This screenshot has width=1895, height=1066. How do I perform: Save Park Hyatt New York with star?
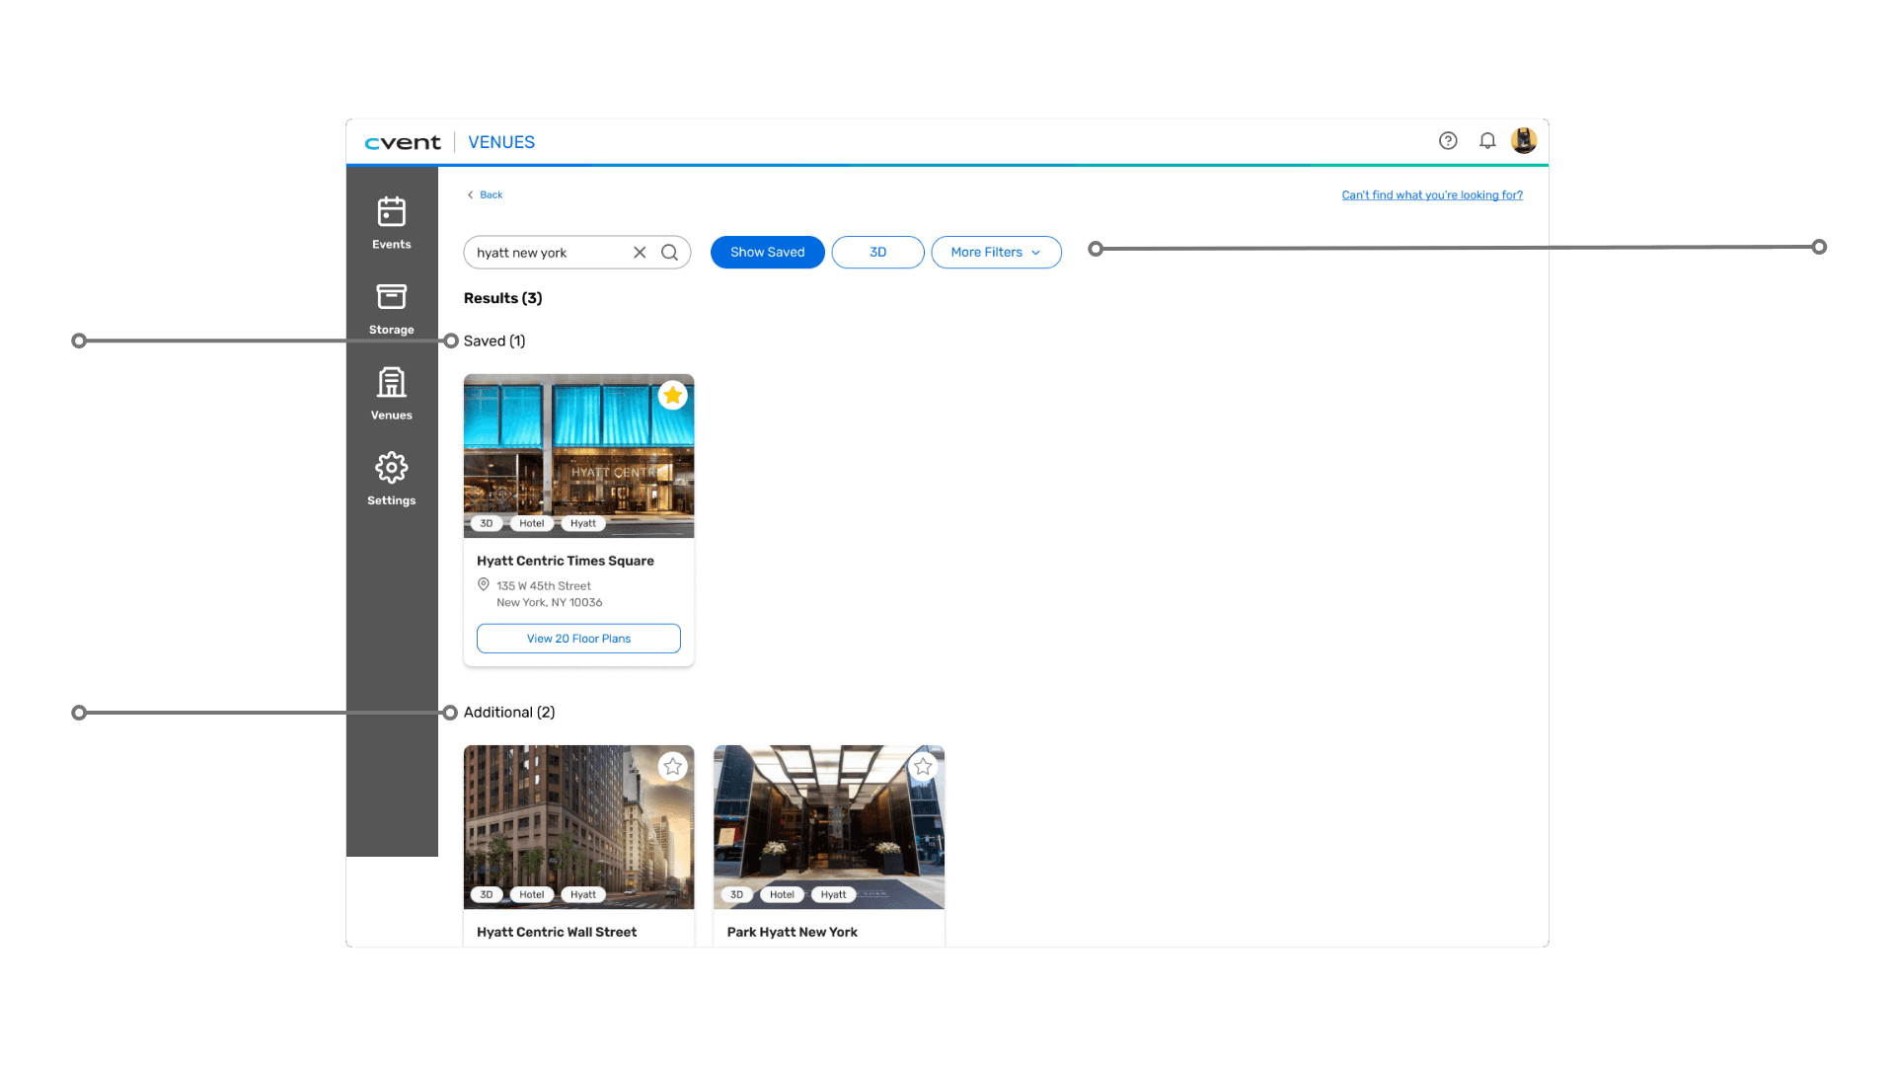point(923,767)
